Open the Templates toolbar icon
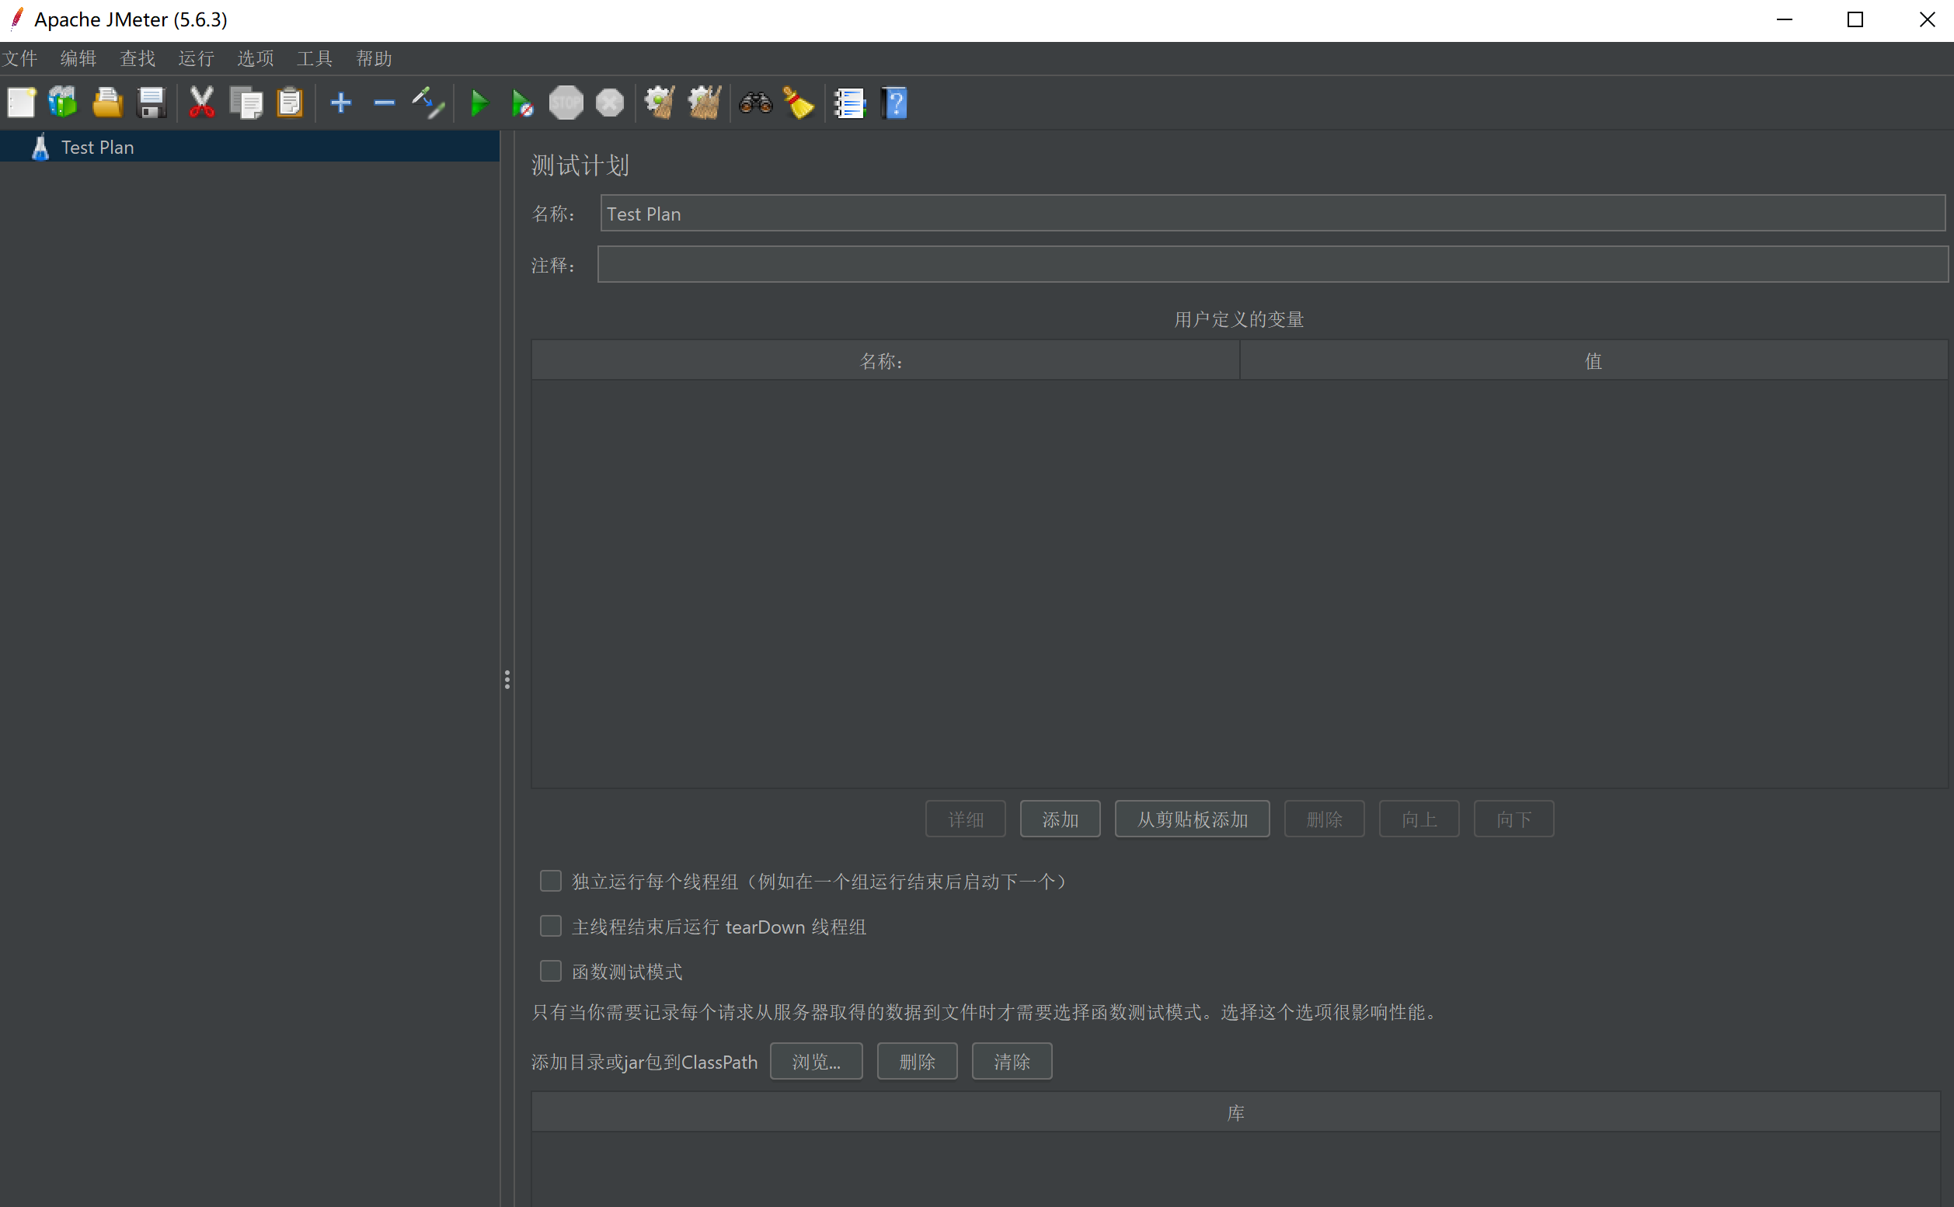This screenshot has height=1207, width=1954. point(63,103)
